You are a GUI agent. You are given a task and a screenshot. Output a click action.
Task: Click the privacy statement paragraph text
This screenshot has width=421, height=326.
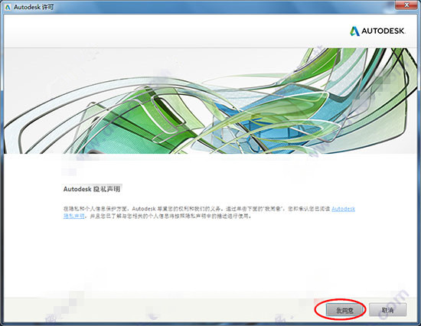click(209, 212)
